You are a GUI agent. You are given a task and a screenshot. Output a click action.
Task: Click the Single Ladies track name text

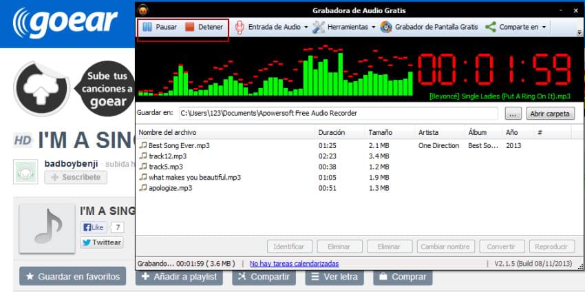500,96
